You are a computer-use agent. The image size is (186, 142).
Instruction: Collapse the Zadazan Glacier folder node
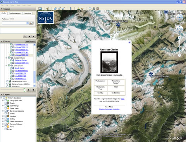tap(6, 58)
